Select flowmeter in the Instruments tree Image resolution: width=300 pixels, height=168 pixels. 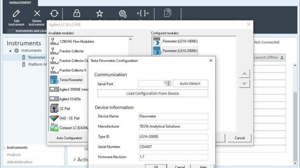coord(37,57)
